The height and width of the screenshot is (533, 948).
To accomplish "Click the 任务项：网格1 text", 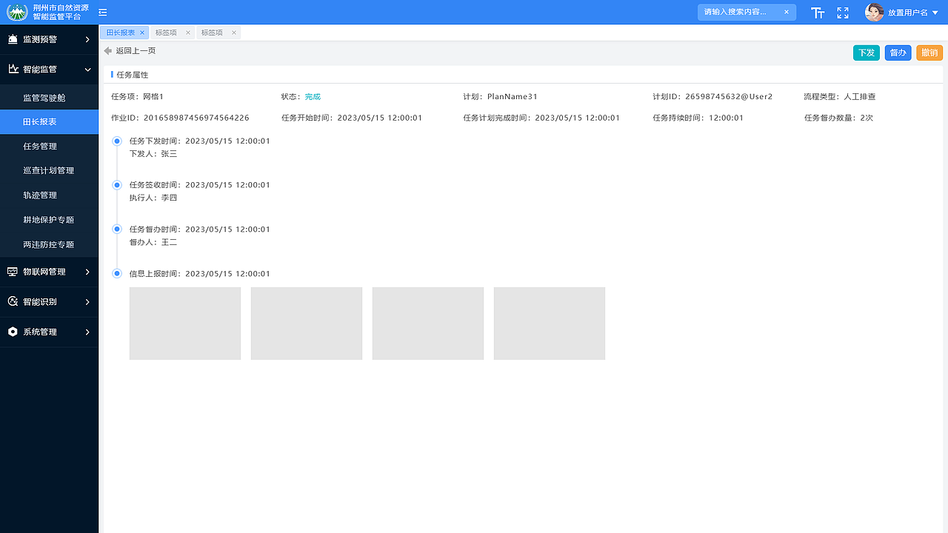I will pos(137,97).
